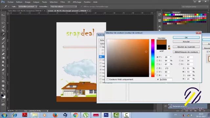Click inside the orange color field

tap(128, 58)
